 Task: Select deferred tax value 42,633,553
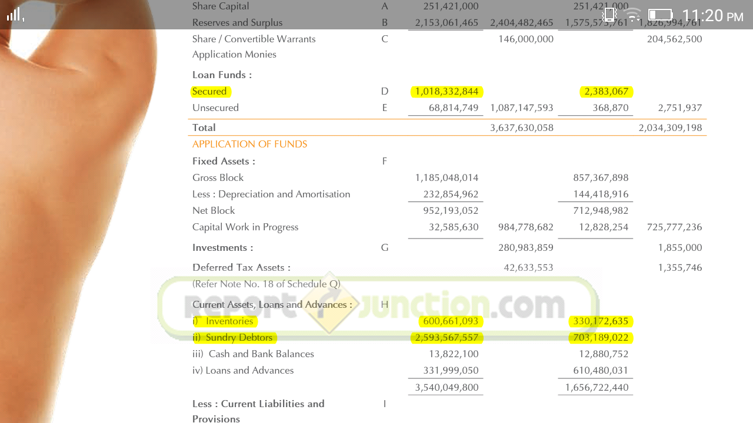pyautogui.click(x=528, y=267)
